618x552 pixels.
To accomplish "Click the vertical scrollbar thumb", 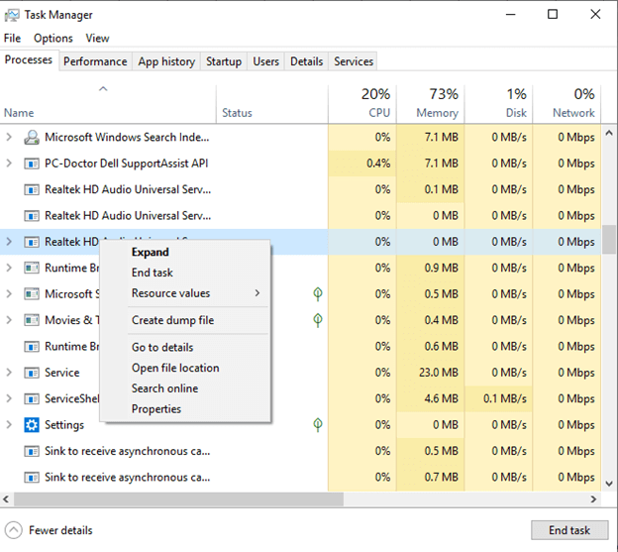I will 609,239.
